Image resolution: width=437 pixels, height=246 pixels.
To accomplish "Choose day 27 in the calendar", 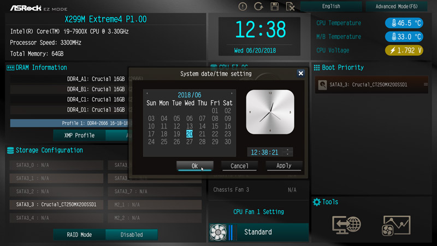I will (x=189, y=142).
